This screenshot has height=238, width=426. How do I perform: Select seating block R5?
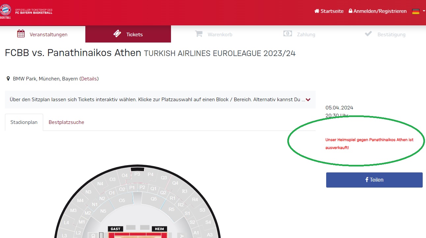coord(171,209)
